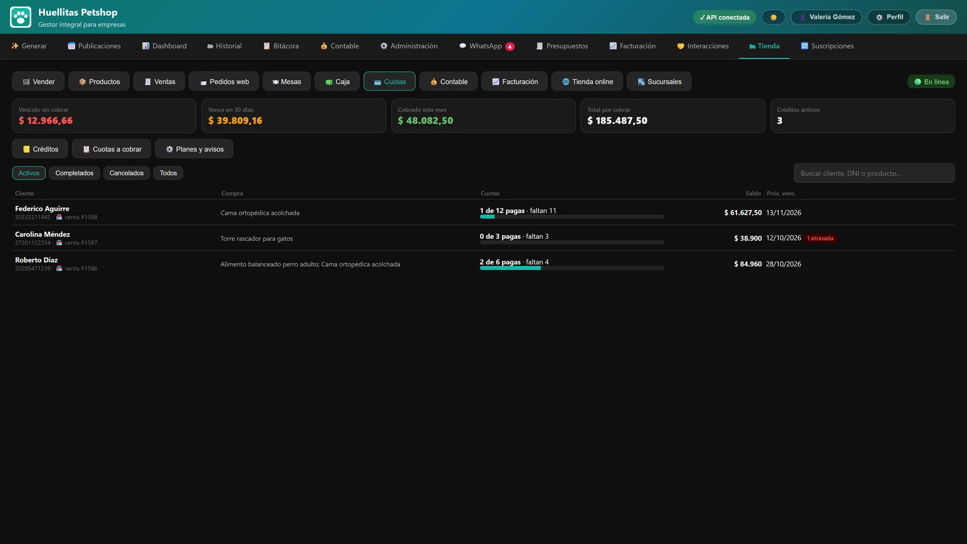The image size is (967, 544).
Task: Click the 1 atrasada badge
Action: coord(820,238)
